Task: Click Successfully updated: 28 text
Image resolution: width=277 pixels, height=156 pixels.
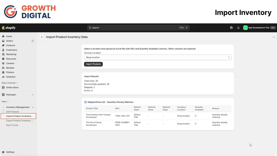Action: tap(97, 84)
